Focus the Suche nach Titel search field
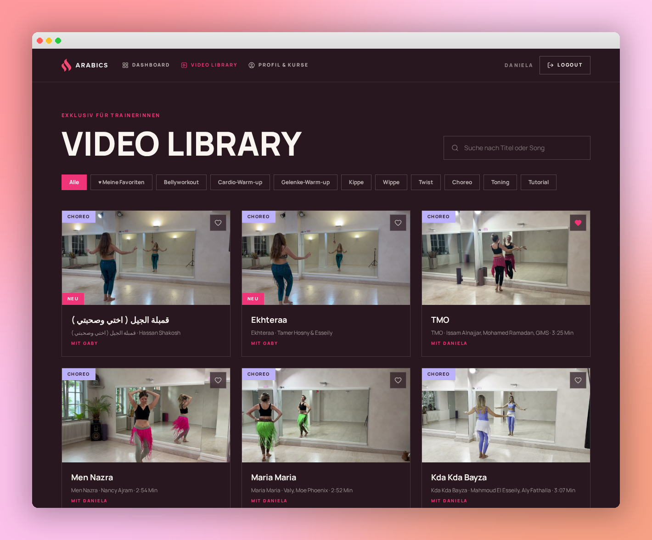Viewport: 652px width, 540px height. [x=517, y=148]
